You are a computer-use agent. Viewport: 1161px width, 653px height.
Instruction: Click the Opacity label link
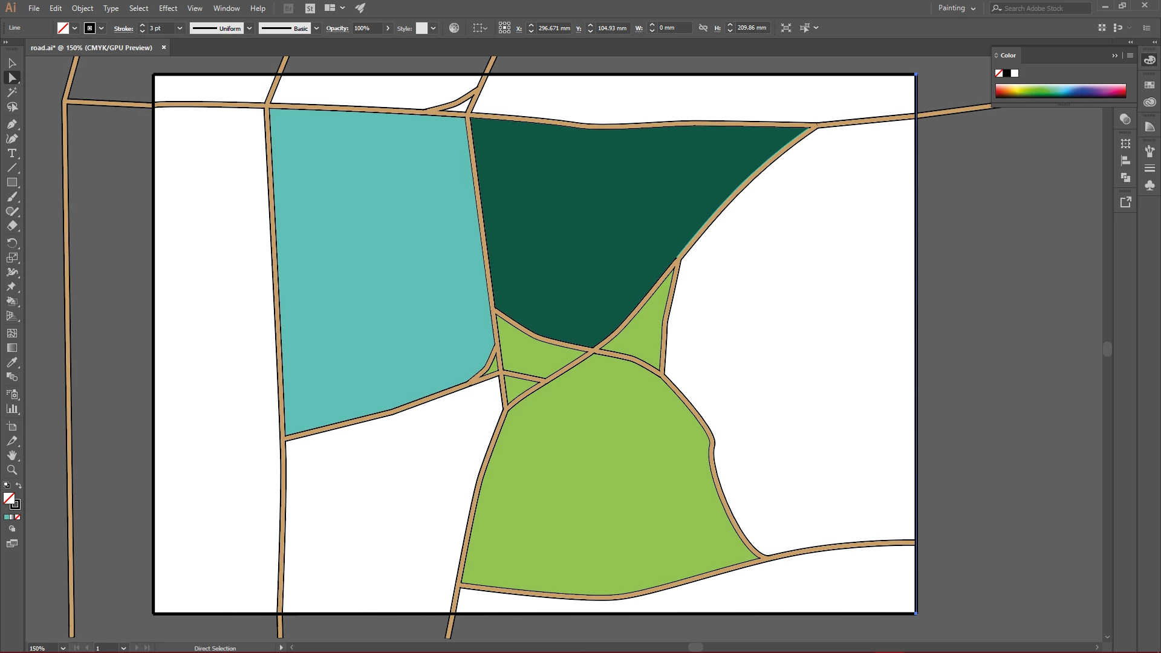tap(337, 28)
